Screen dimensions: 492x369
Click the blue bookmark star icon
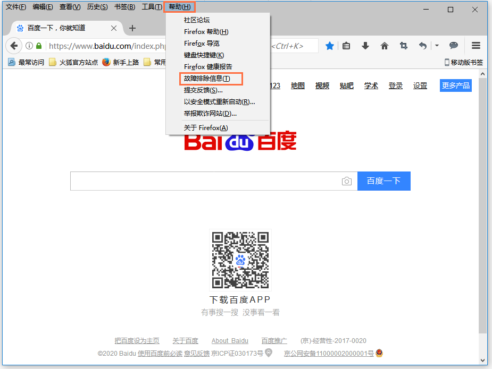point(330,46)
